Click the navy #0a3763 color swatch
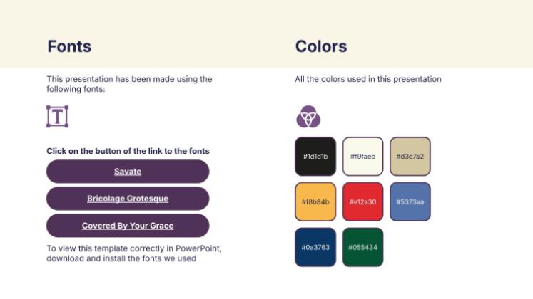The height and width of the screenshot is (299, 533). [315, 247]
